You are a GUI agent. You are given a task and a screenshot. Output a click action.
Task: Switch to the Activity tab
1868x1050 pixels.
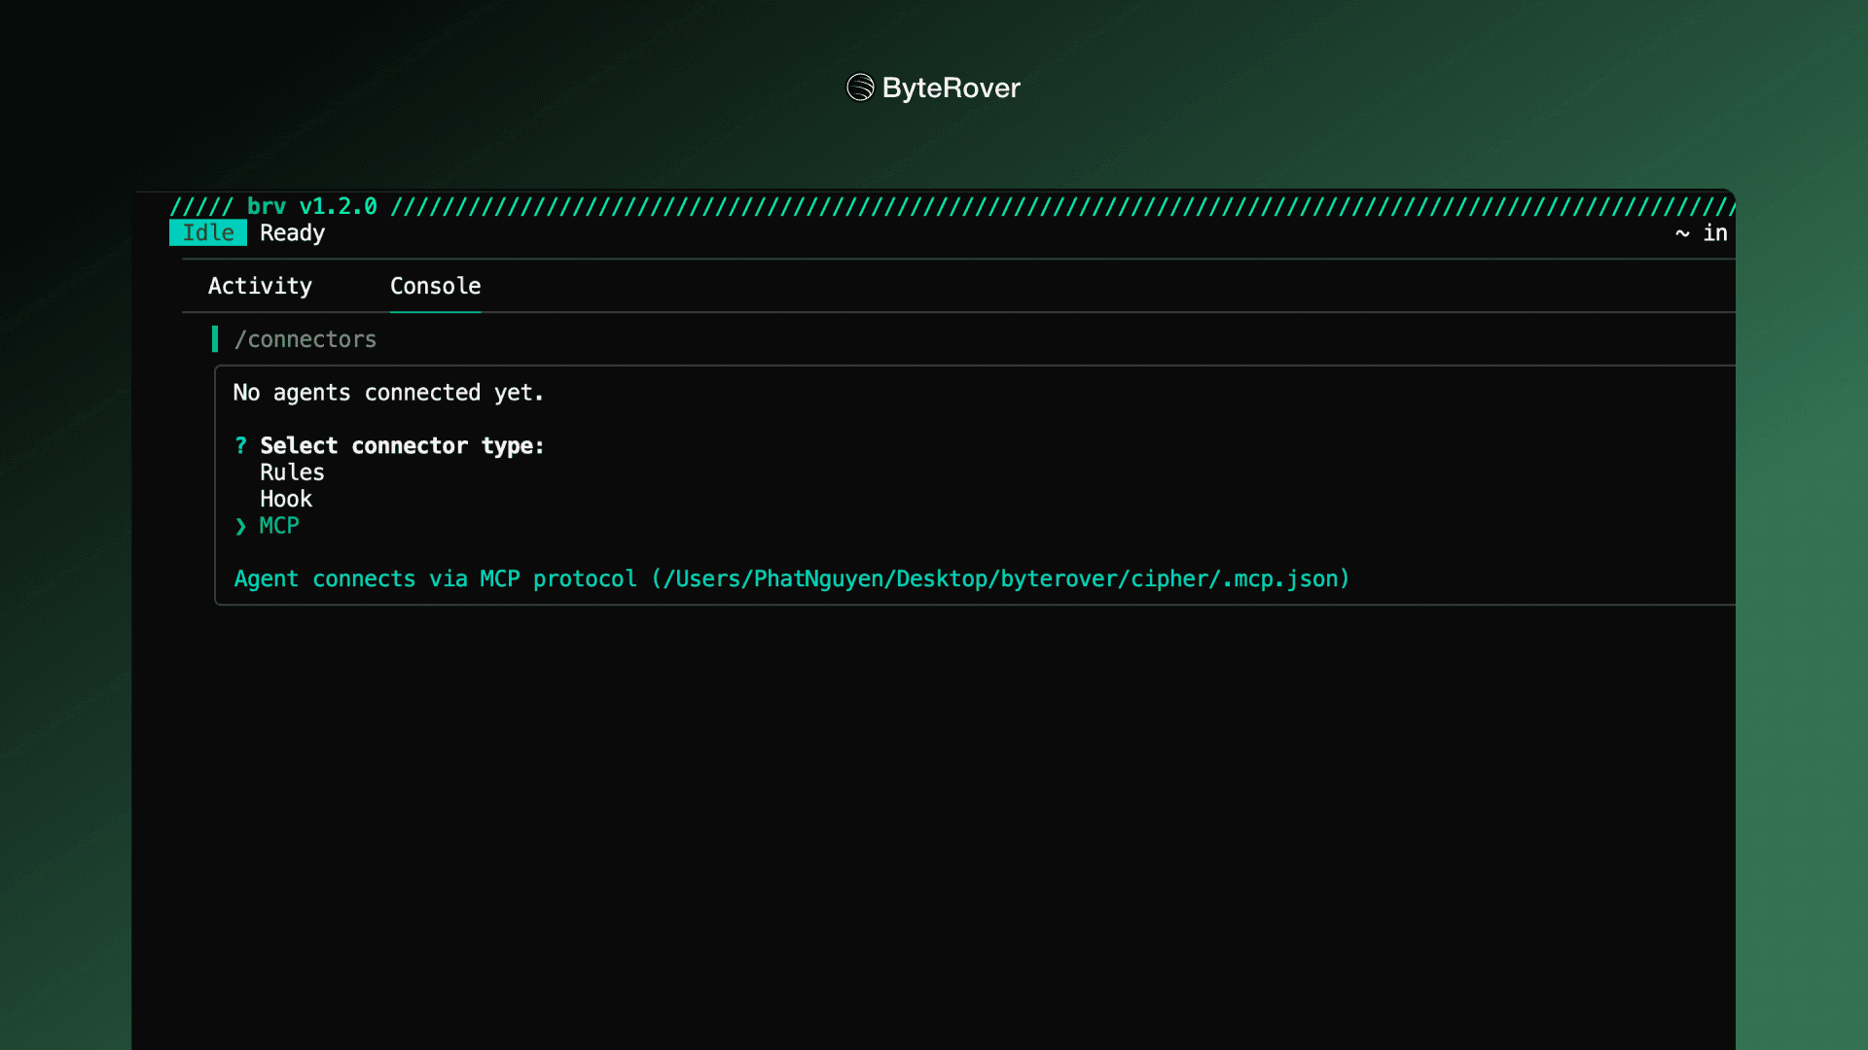(x=260, y=286)
